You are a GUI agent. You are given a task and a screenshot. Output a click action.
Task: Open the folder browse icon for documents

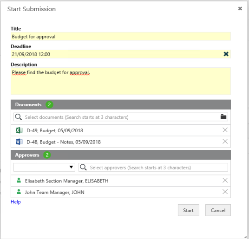(223, 117)
